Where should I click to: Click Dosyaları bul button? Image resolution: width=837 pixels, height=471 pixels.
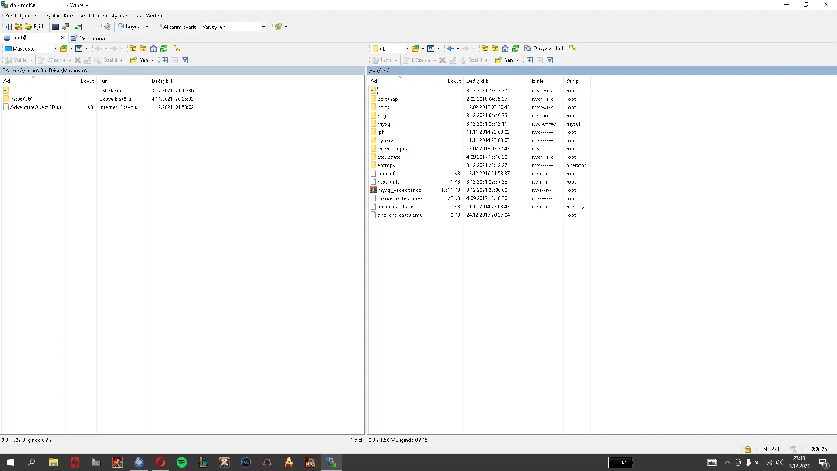coord(544,48)
